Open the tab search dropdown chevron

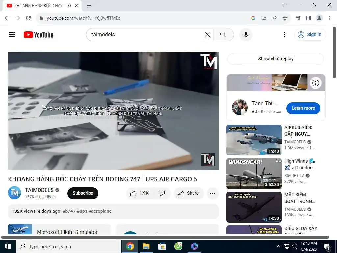point(284,5)
